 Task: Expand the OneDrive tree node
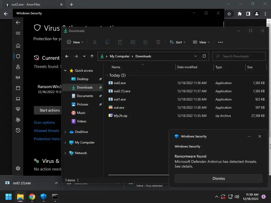click(x=65, y=132)
